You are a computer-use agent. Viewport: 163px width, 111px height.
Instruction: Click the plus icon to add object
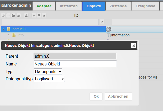(34, 16)
